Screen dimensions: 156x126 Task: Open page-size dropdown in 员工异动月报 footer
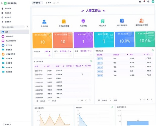[45, 101]
